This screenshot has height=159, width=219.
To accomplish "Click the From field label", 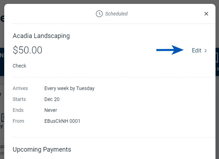I will pyautogui.click(x=18, y=121).
